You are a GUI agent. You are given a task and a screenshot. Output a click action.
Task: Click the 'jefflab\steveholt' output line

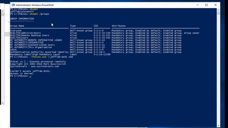click(22, 11)
